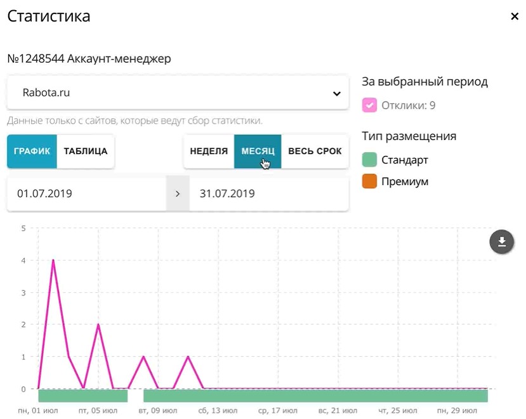Select the ВЕСЬ СРОК period tab

[x=315, y=151]
